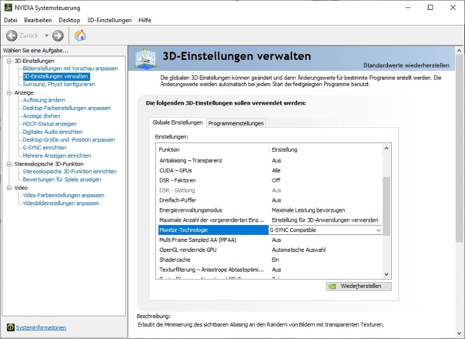This screenshot has width=465, height=339.
Task: Select the Monitor-Technologie setting row
Action: [270, 230]
